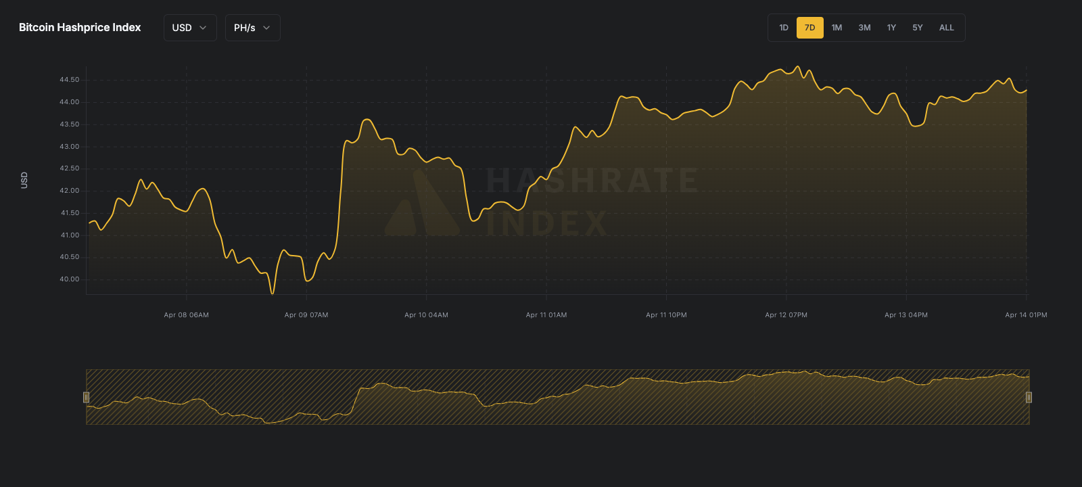
Task: Select the 7D time range
Action: 810,28
